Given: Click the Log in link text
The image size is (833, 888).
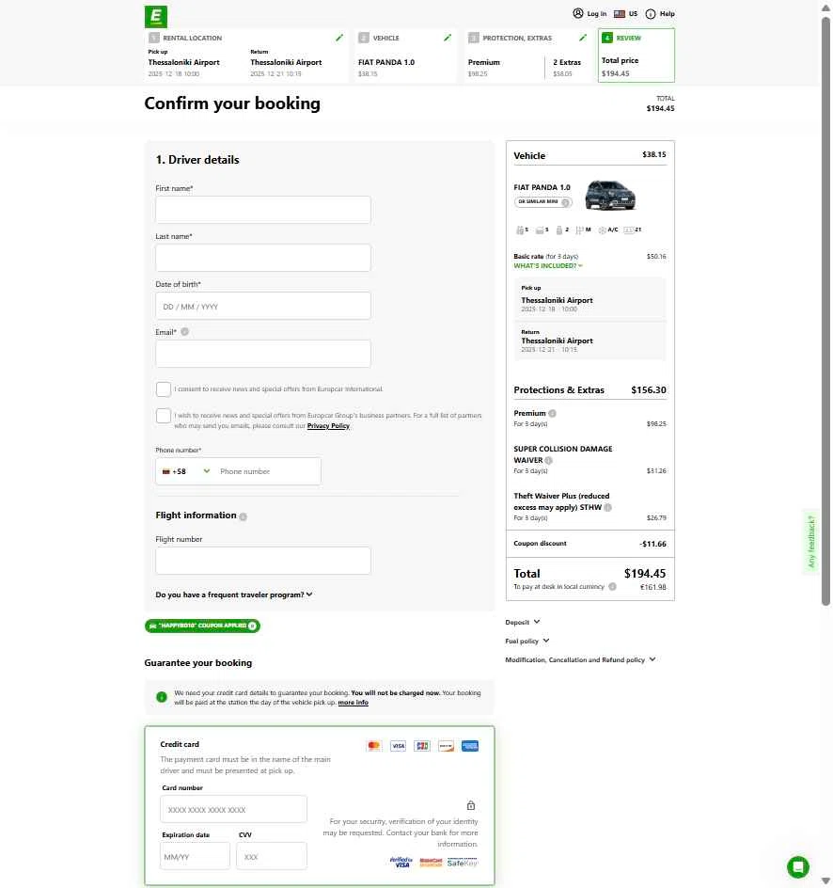Looking at the screenshot, I should [596, 13].
